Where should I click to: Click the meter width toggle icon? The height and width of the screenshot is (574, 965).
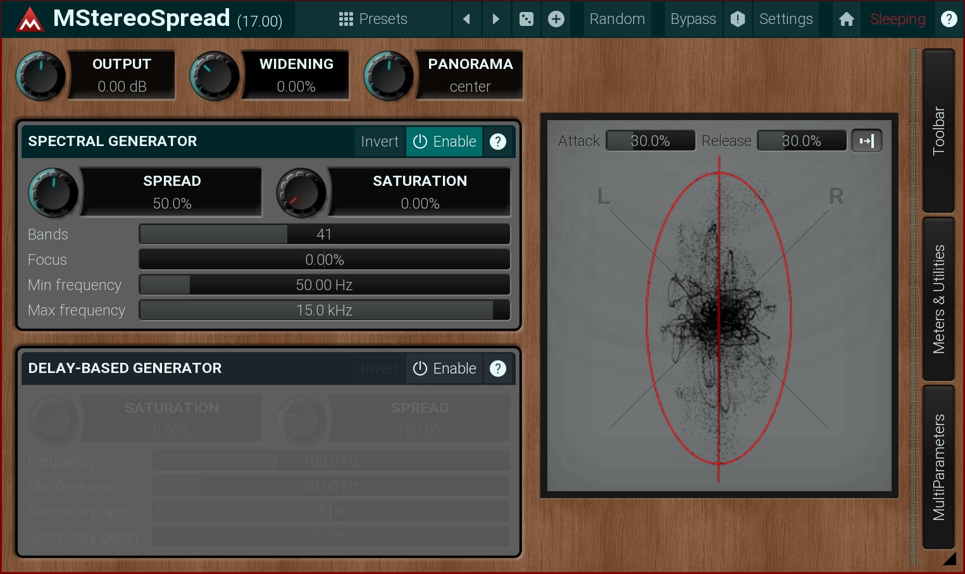pos(866,141)
